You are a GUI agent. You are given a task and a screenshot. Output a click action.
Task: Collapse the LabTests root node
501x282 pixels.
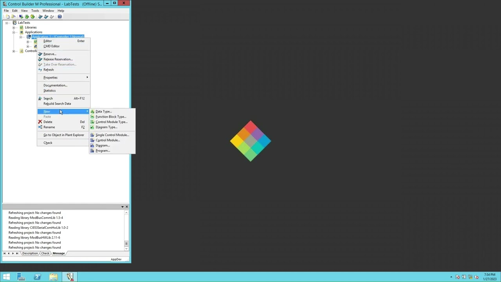point(7,23)
